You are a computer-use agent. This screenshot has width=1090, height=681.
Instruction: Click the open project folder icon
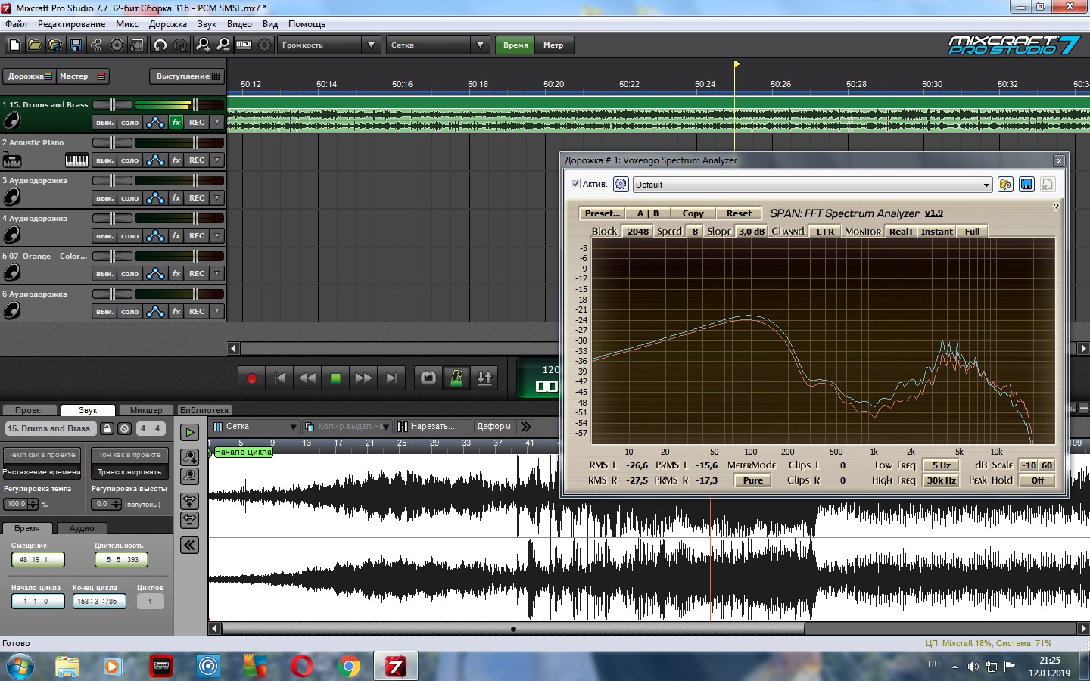point(35,45)
